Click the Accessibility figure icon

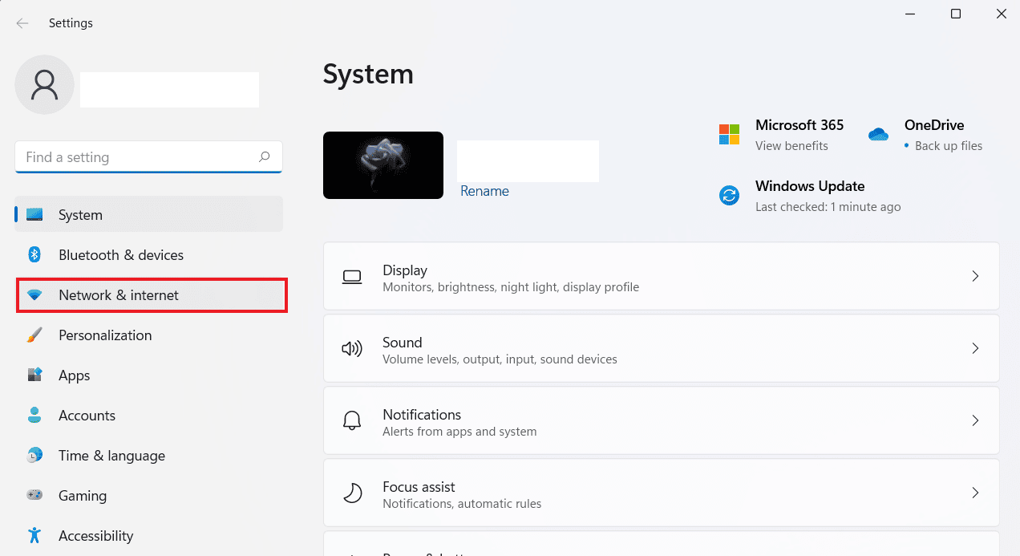coord(34,536)
